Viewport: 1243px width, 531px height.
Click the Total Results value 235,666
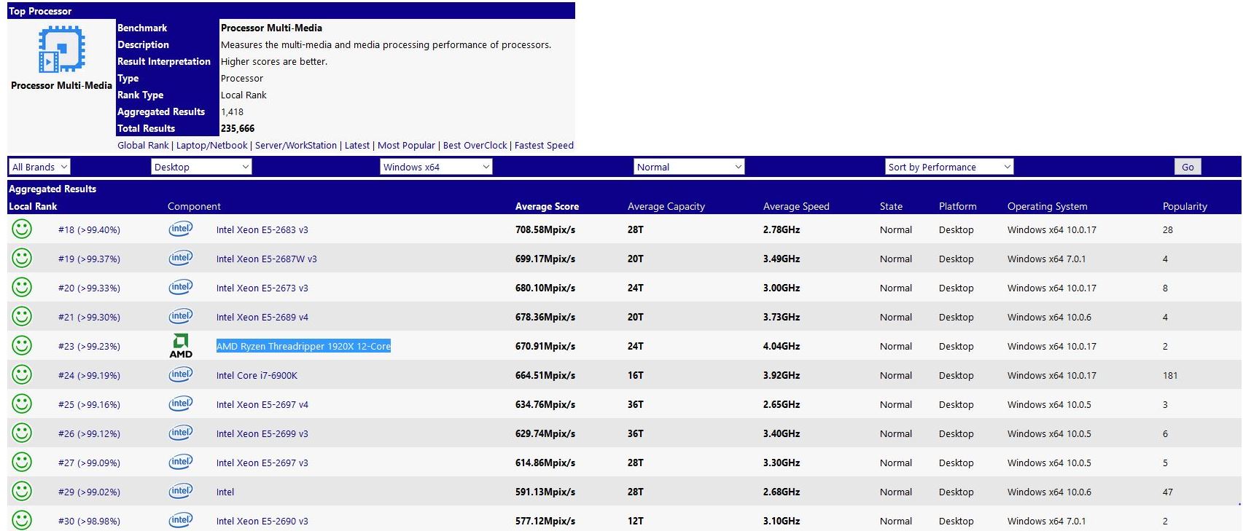pyautogui.click(x=238, y=128)
